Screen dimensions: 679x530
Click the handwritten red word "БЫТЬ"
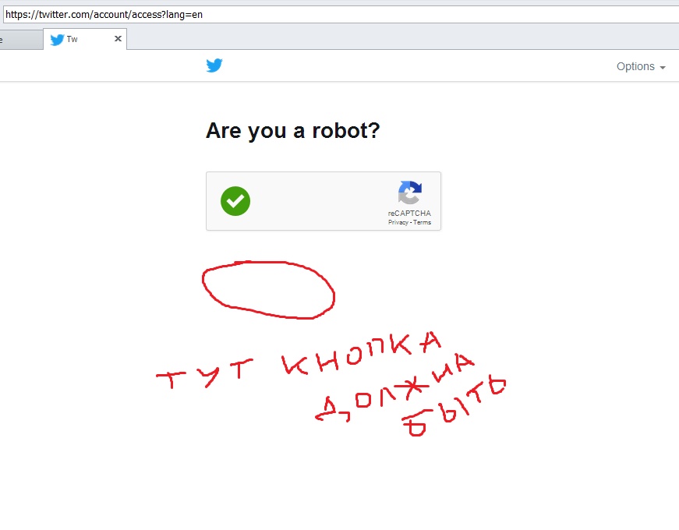454,406
